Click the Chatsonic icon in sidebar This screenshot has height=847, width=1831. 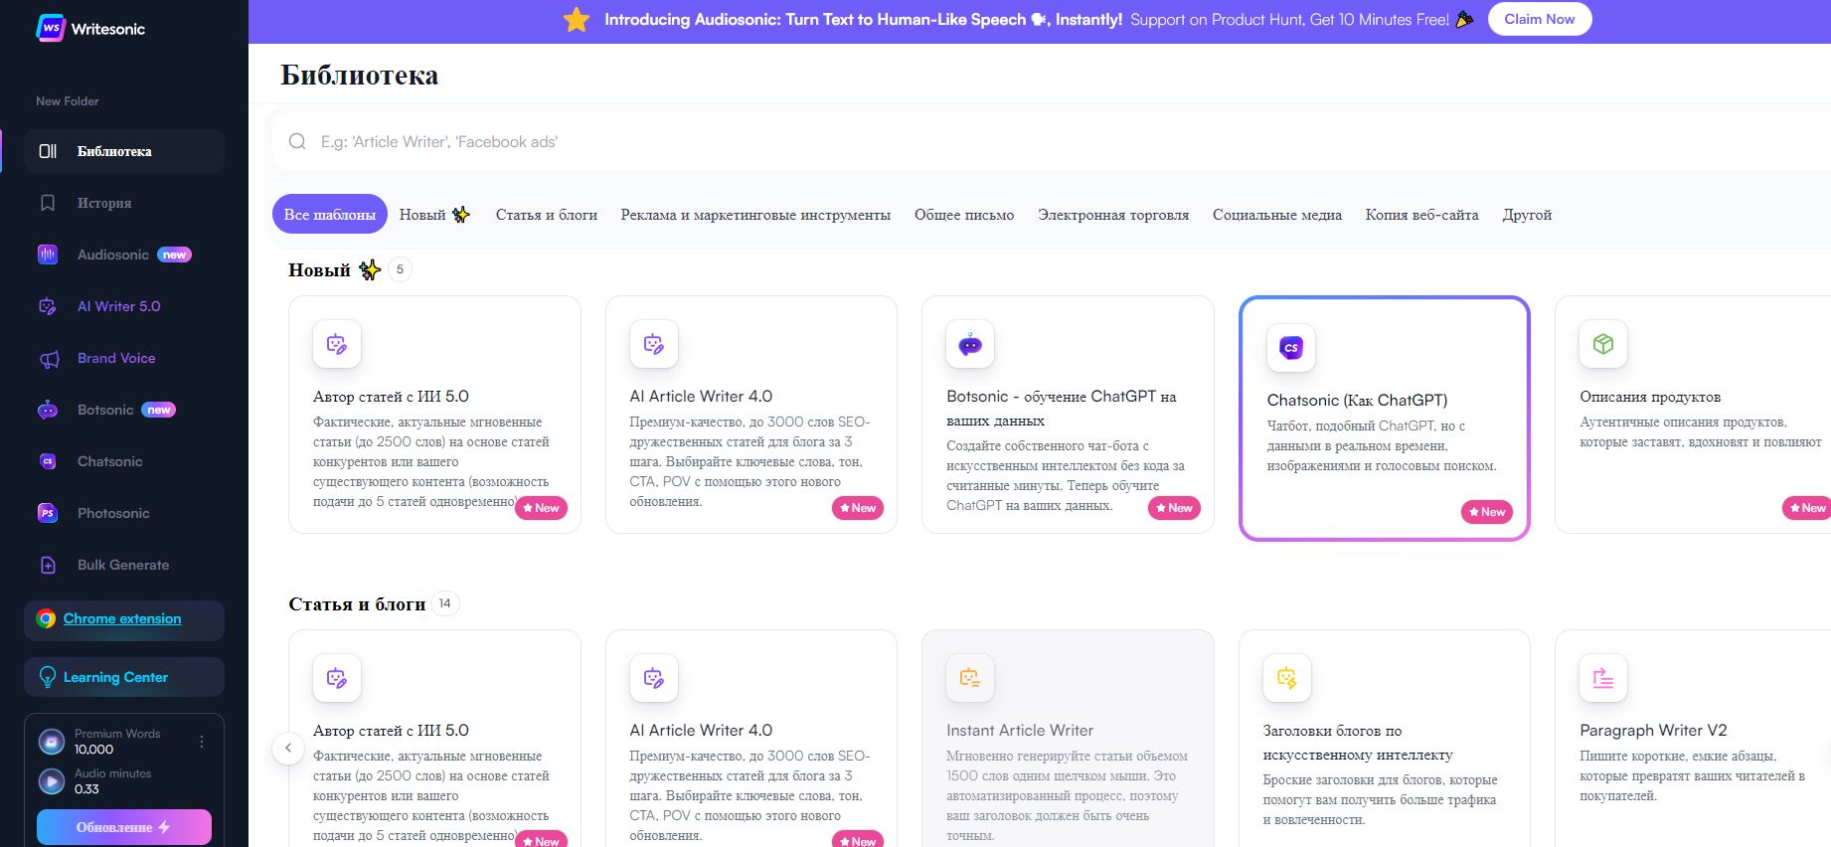pos(48,461)
